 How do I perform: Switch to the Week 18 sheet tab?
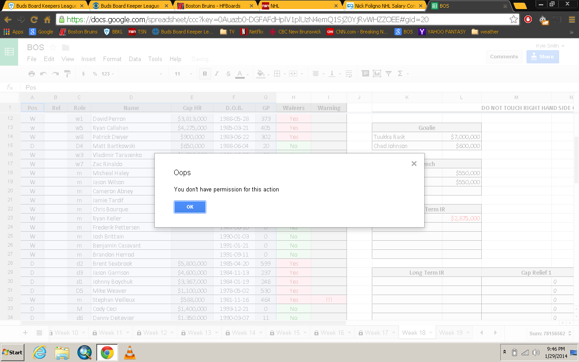click(417, 333)
